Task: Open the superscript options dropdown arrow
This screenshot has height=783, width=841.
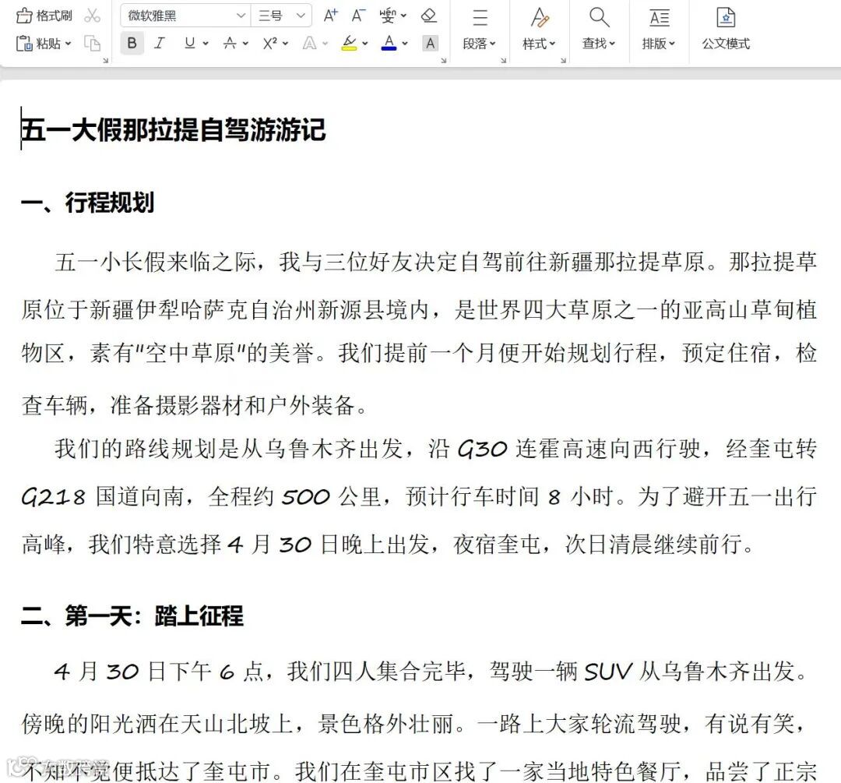Action: tap(285, 44)
